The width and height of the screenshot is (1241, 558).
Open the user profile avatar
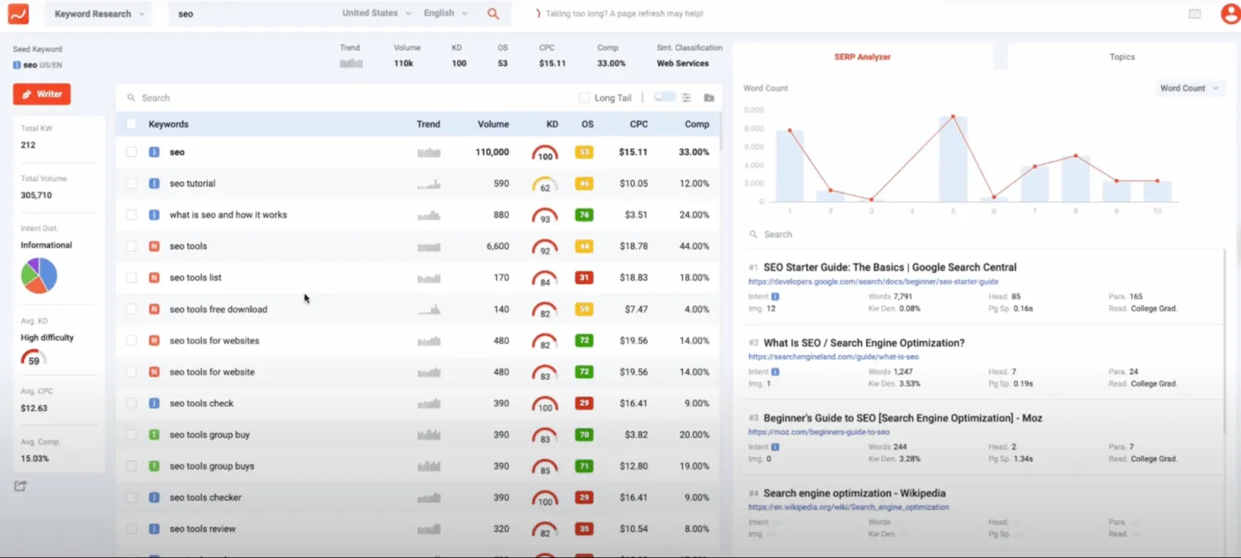pos(1229,14)
